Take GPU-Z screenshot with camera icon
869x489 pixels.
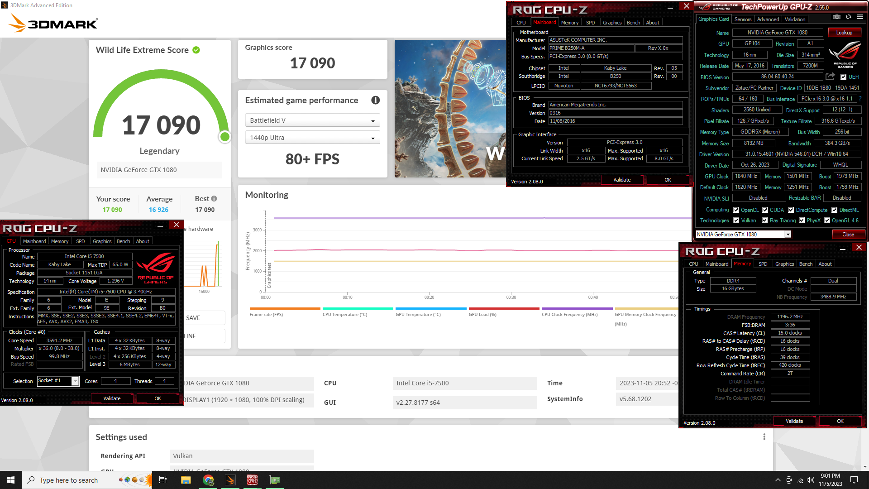(x=836, y=17)
